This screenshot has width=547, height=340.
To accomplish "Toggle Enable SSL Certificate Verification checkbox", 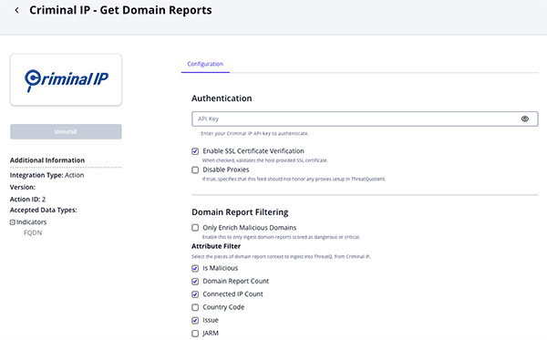I will (195, 151).
